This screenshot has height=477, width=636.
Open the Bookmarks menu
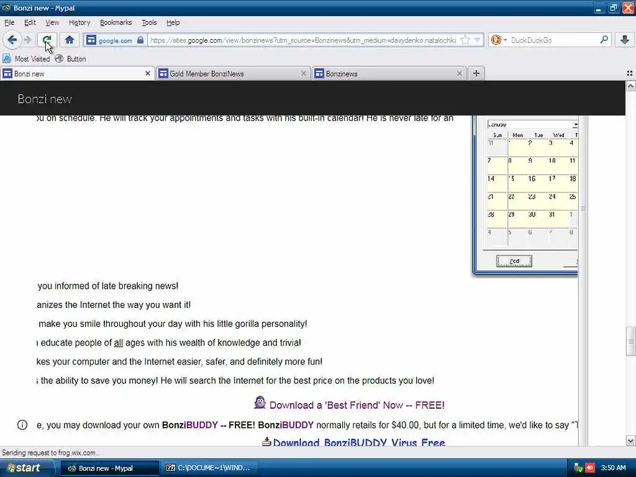pyautogui.click(x=116, y=22)
